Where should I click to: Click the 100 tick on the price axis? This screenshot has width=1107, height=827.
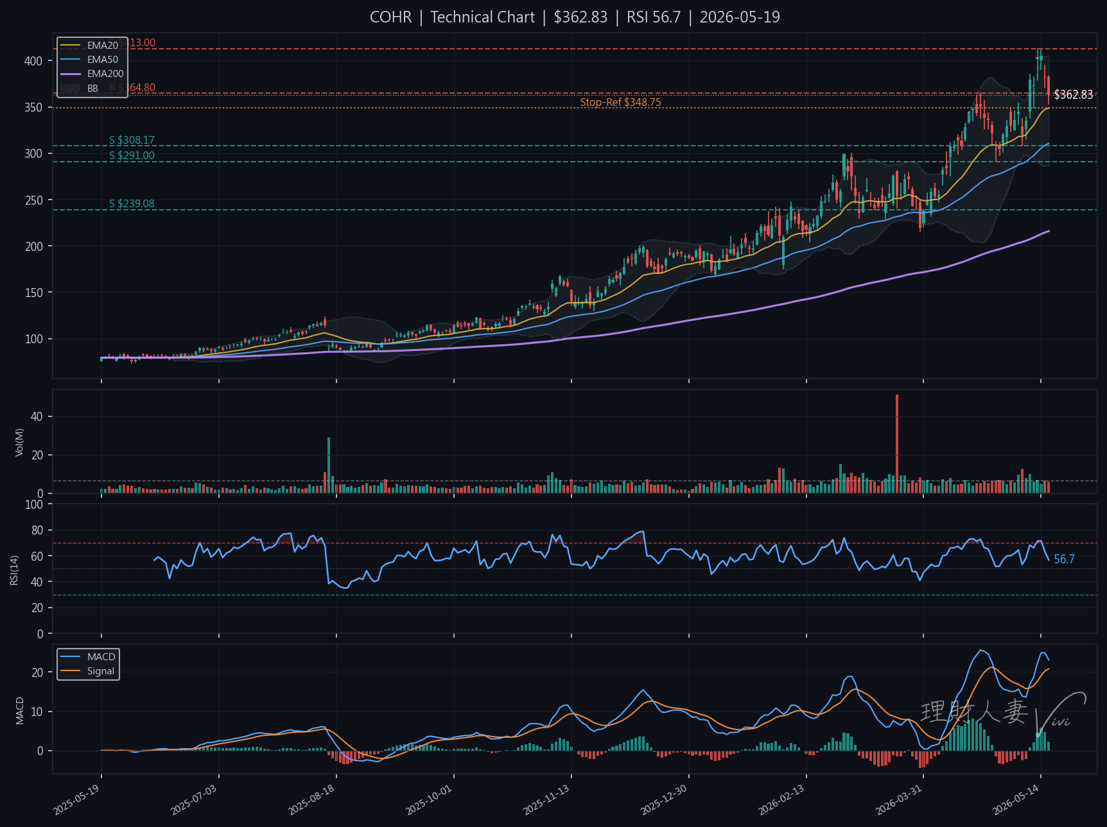click(33, 339)
